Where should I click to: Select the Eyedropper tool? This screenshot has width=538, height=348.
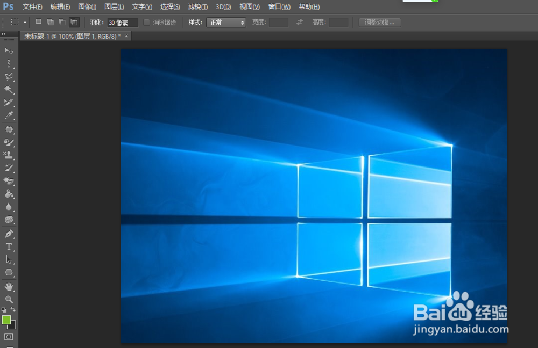pos(9,115)
